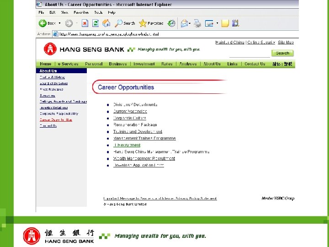The width and height of the screenshot is (329, 247).
Task: Expand the Mail dropdown arrow
Action: 190,23
